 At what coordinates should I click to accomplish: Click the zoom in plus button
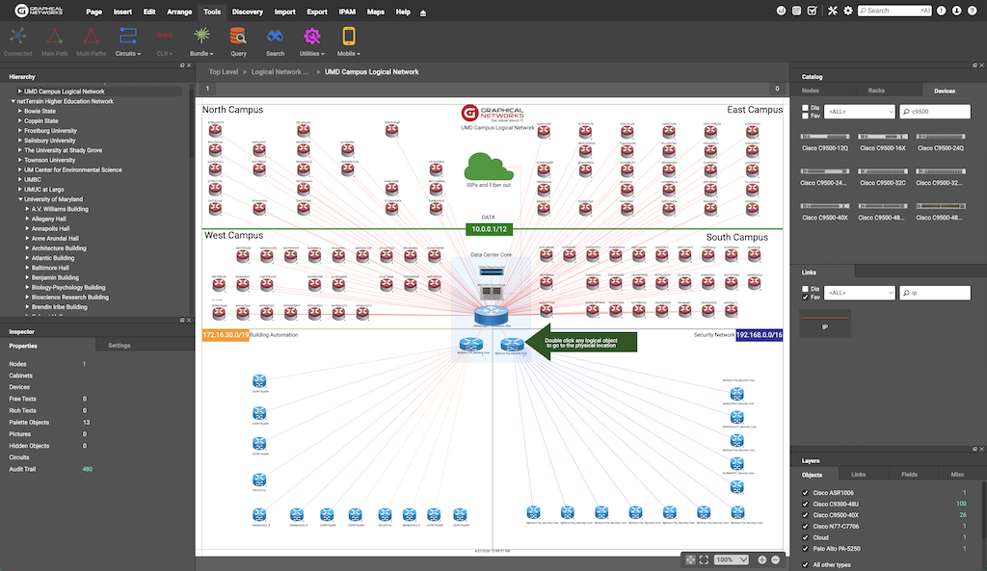[761, 559]
